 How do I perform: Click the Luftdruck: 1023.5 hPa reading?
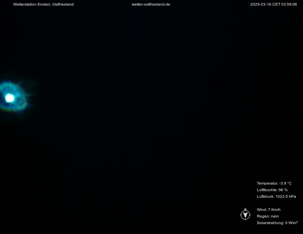pyautogui.click(x=276, y=196)
